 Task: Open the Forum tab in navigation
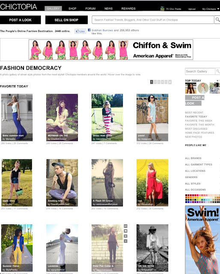90,9
